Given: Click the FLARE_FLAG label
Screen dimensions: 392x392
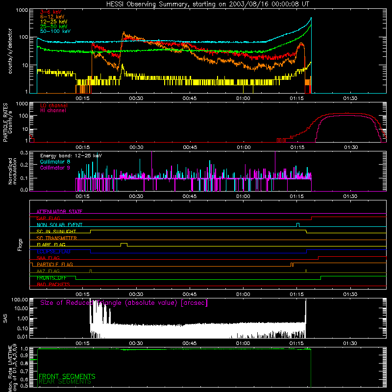Looking at the screenshot, I should [x=51, y=245].
